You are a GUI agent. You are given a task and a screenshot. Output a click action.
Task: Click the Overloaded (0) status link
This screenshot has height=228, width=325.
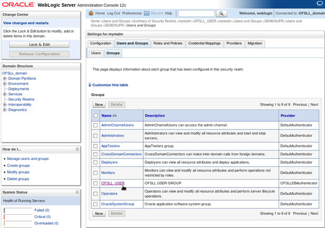click(46, 223)
